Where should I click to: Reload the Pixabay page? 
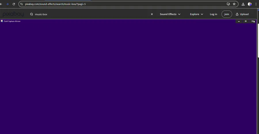14,4
